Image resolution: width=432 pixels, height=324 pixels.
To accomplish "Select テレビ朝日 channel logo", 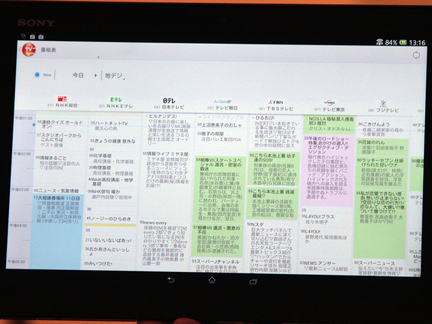I will (x=222, y=102).
